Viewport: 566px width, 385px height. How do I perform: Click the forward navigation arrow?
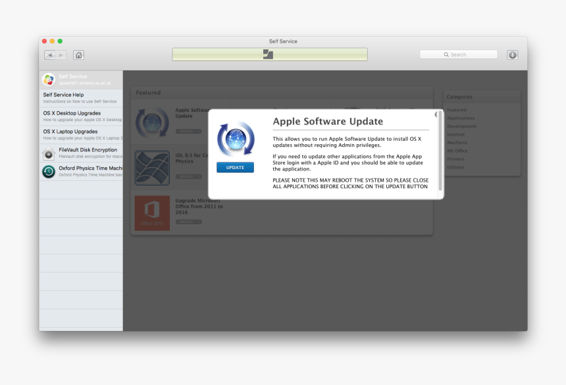61,55
